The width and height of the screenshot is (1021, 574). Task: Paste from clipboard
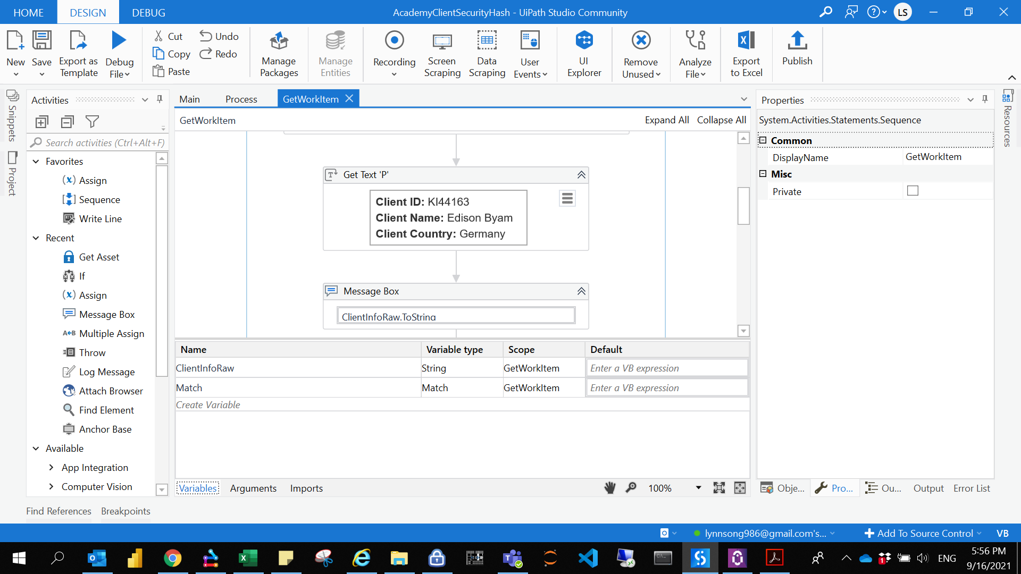[171, 71]
